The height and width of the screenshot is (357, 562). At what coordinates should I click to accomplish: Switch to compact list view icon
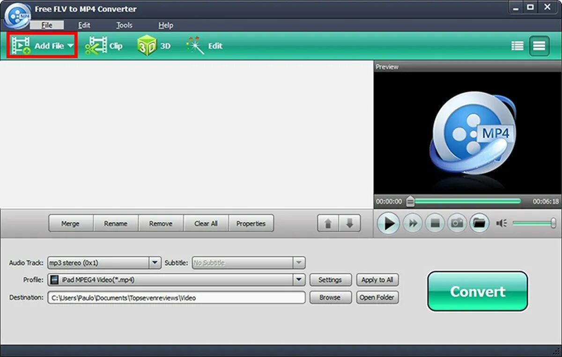539,46
